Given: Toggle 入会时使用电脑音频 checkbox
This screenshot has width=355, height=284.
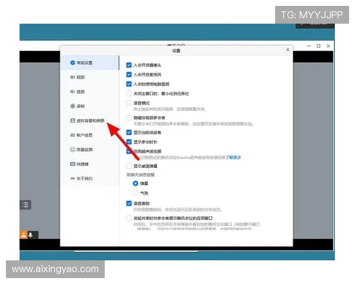Looking at the screenshot, I should click(129, 84).
